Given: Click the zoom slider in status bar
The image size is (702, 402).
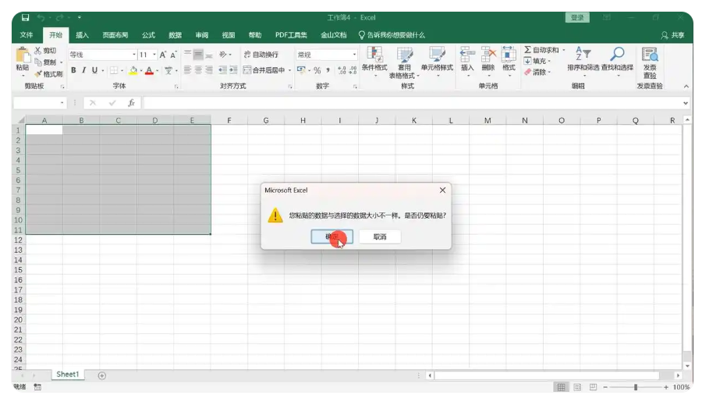Looking at the screenshot, I should (636, 387).
